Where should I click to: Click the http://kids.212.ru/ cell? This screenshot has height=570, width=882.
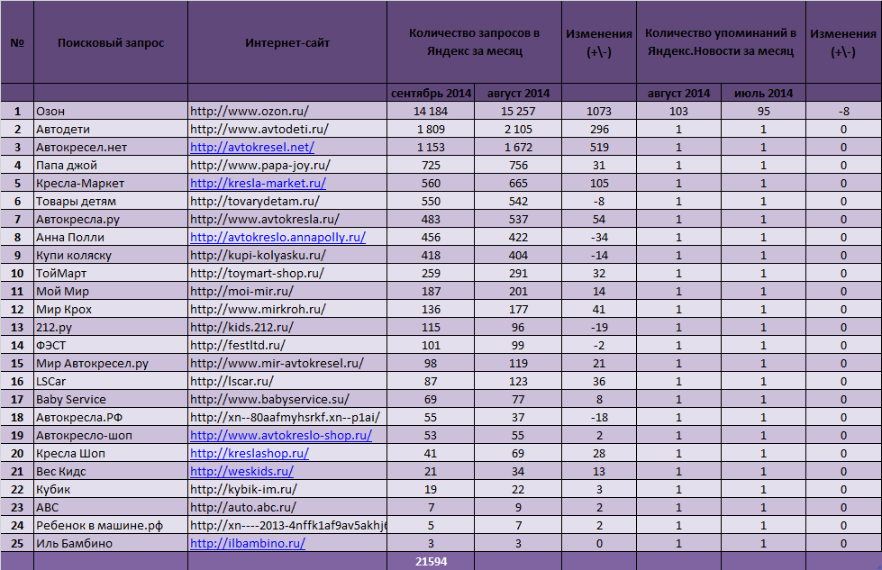tap(287, 327)
